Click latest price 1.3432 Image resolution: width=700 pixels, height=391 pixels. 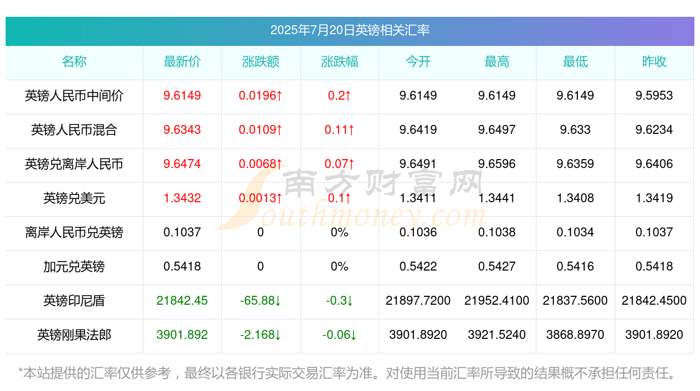(182, 198)
